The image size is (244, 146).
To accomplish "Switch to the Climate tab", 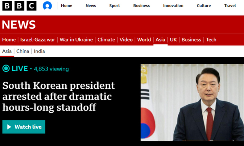I will pyautogui.click(x=106, y=40).
